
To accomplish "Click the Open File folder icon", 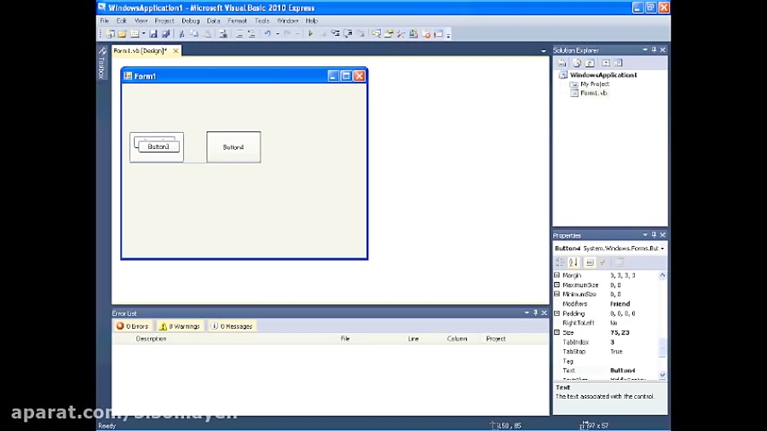I will (x=122, y=34).
